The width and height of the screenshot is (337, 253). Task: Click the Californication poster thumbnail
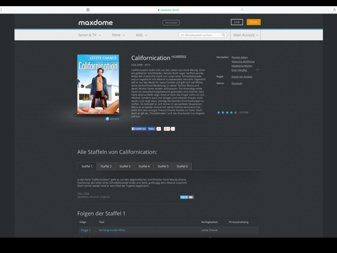(x=98, y=84)
